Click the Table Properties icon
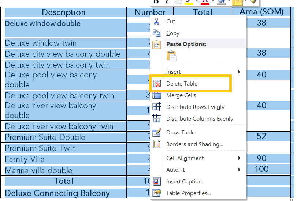The height and width of the screenshot is (201, 297). 156,193
